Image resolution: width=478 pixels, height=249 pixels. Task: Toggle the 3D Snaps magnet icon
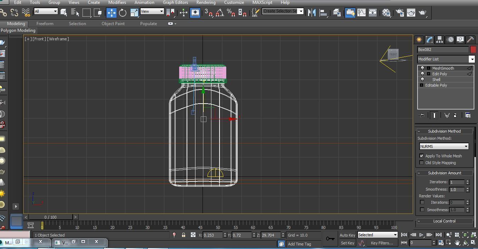[208, 13]
